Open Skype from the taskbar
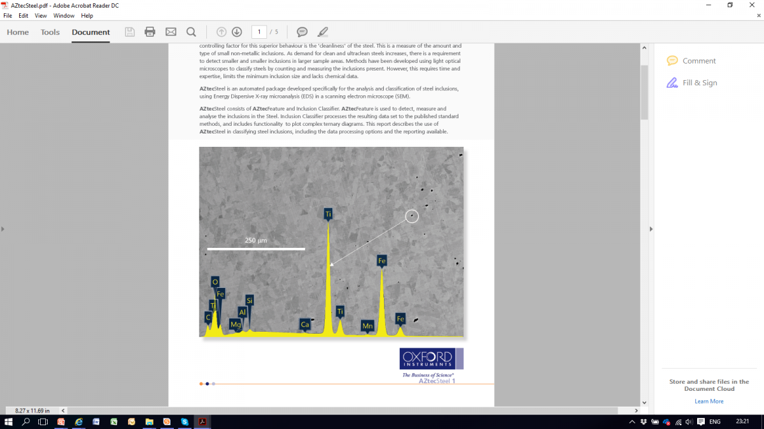Viewport: 764px width, 429px height. pyautogui.click(x=184, y=421)
